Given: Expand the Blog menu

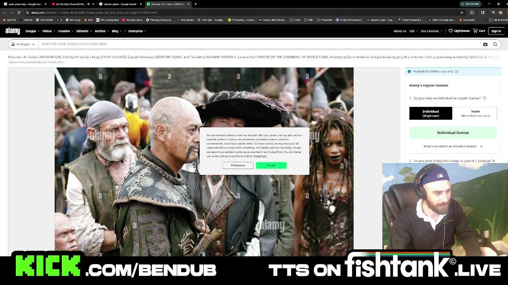Looking at the screenshot, I should pyautogui.click(x=116, y=31).
